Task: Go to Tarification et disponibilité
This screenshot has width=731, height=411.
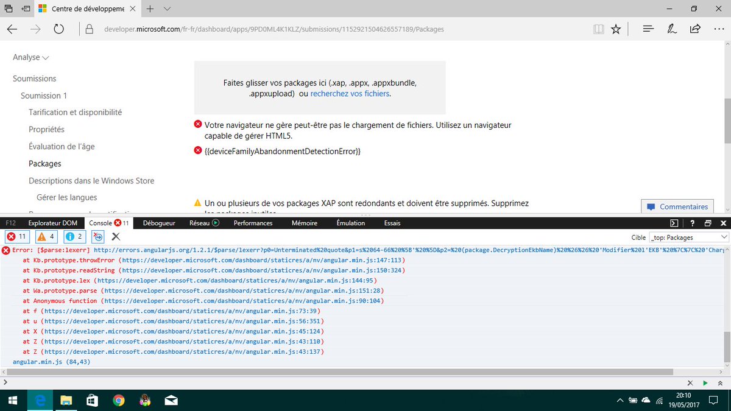Action: (76, 113)
